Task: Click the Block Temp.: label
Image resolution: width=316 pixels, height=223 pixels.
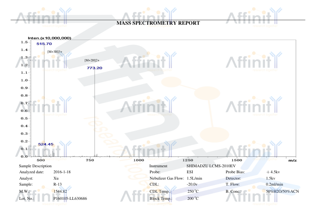Action: tap(161, 199)
